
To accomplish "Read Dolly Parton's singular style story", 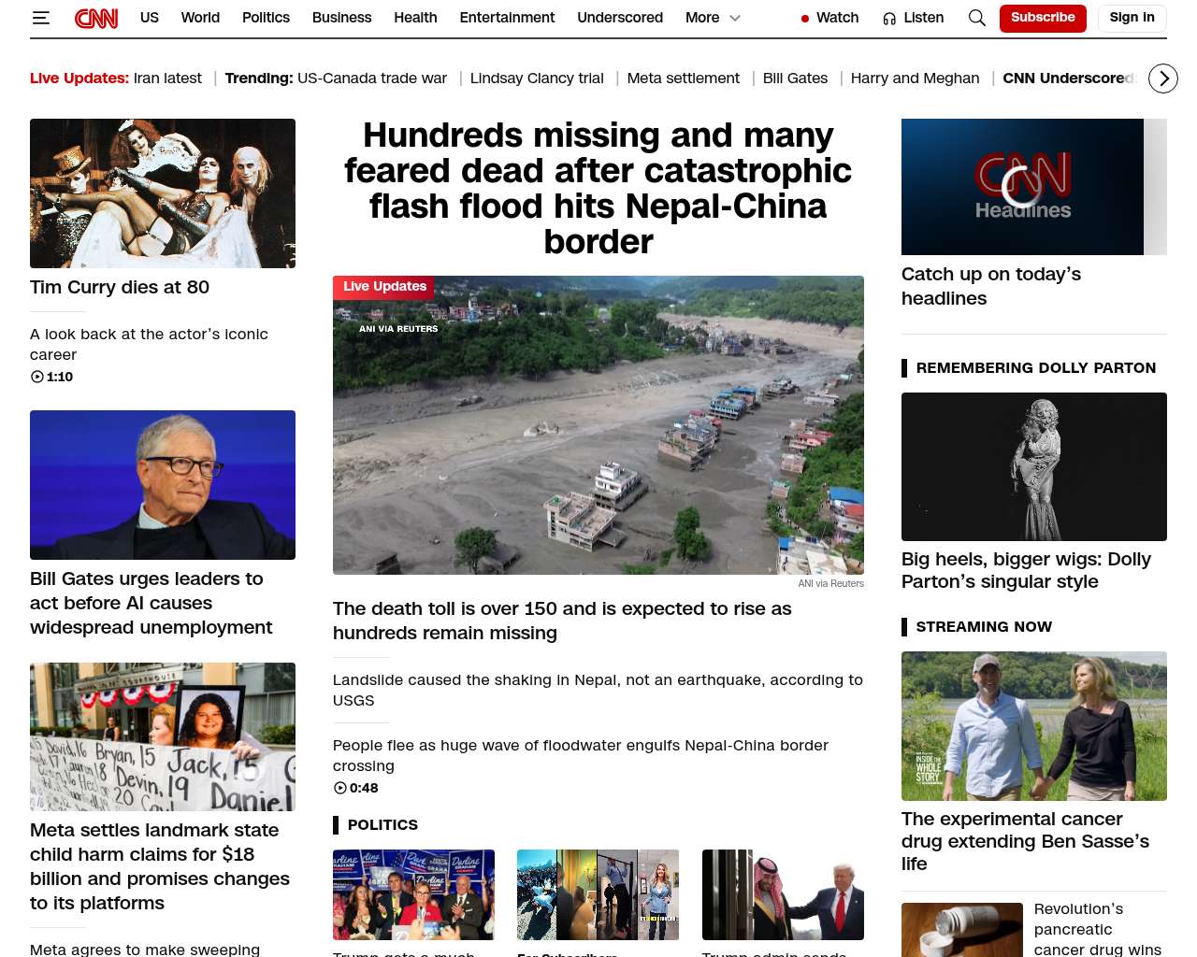I will coord(1026,570).
